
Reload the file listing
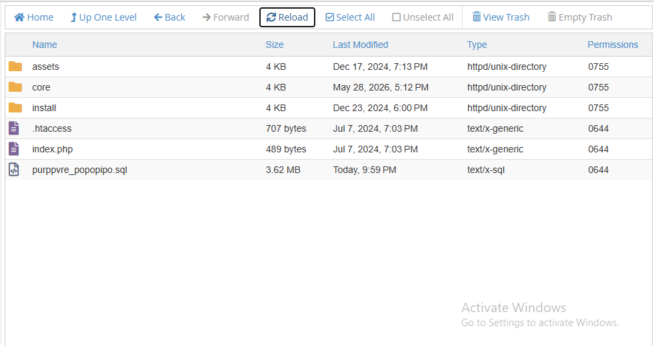point(287,17)
